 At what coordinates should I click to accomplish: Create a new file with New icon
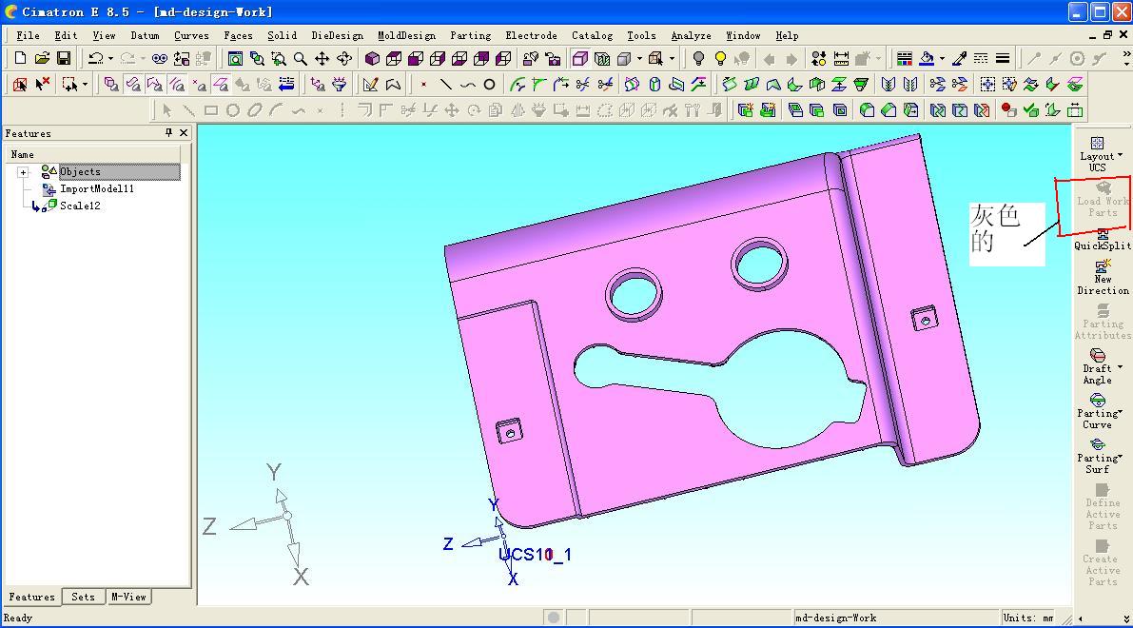coord(20,59)
